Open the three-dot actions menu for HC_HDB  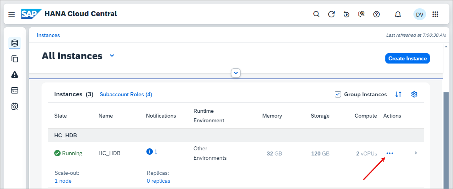[390, 153]
